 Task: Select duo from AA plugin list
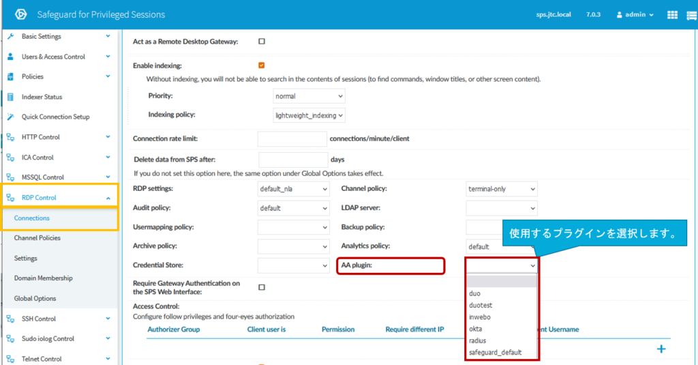tap(502, 293)
